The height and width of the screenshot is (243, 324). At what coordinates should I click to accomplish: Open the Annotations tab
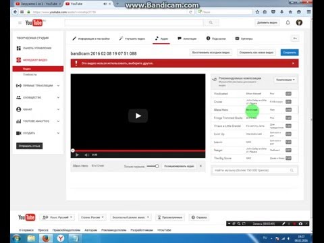tap(187, 38)
